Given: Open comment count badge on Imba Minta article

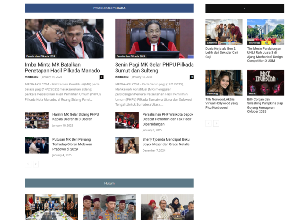Looking at the screenshot, I should coord(101,77).
